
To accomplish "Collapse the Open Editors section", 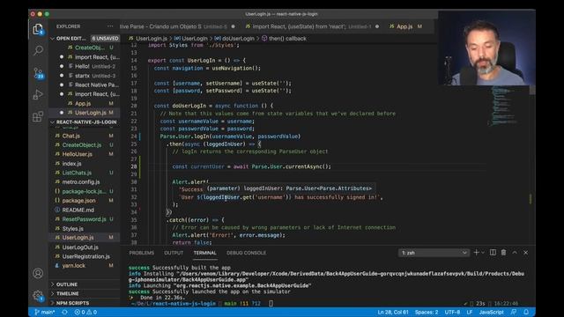I will [x=70, y=38].
